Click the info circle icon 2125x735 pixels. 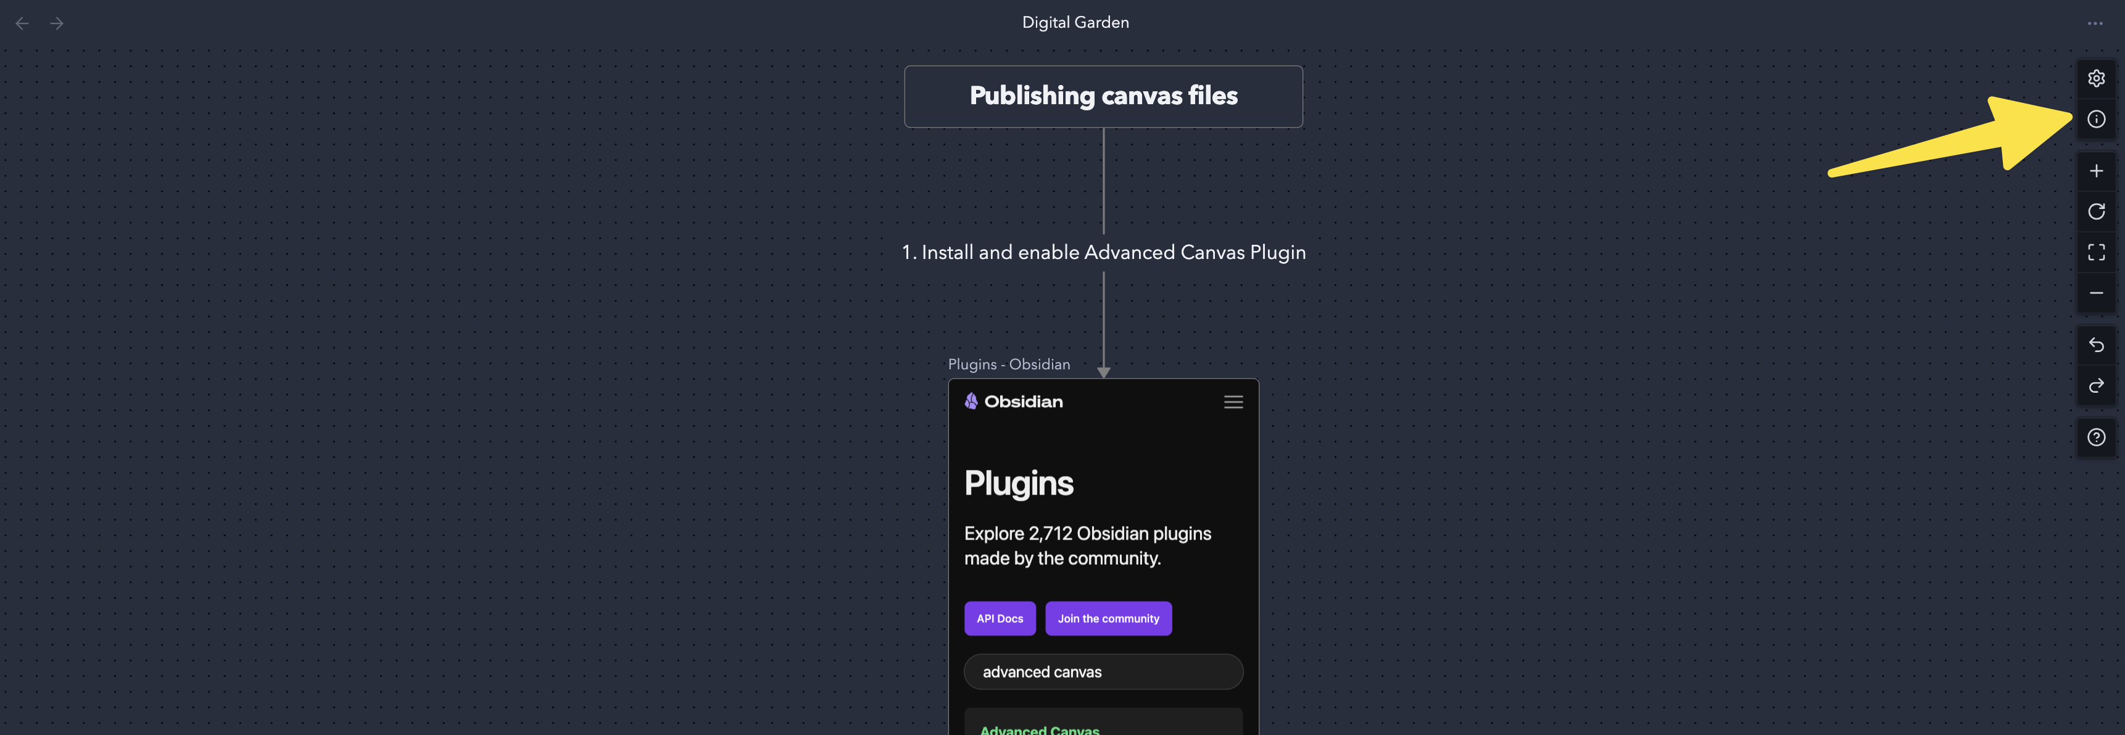[x=2095, y=120]
